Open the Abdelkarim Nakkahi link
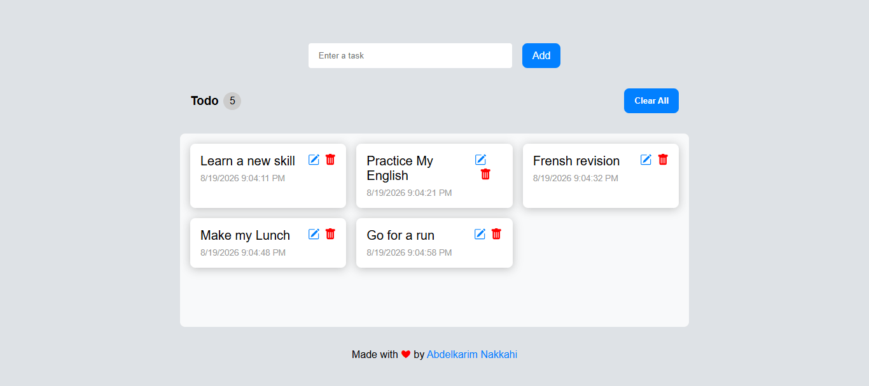Screen dimensions: 869x386 tap(472, 355)
